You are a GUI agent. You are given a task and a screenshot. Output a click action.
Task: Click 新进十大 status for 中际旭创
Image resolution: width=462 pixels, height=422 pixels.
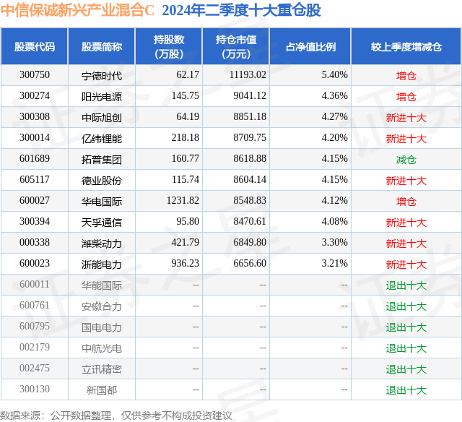(406, 118)
